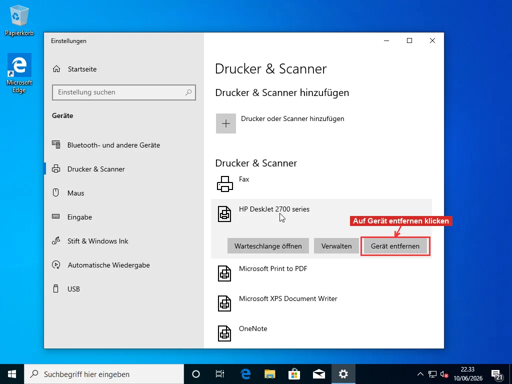Click the Bluetooth- und andere Geräte icon
Image resolution: width=512 pixels, height=384 pixels.
(x=56, y=144)
